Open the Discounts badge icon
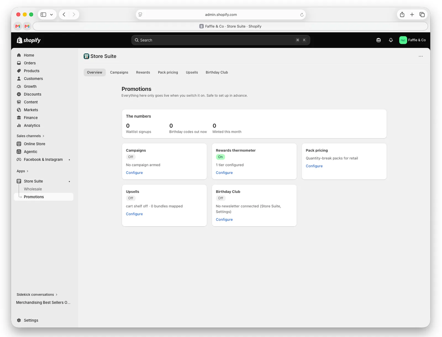The width and height of the screenshot is (442, 337). pyautogui.click(x=19, y=94)
